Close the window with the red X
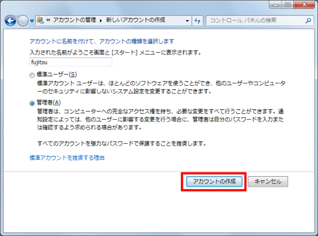This screenshot has width=318, height=236. point(304,5)
